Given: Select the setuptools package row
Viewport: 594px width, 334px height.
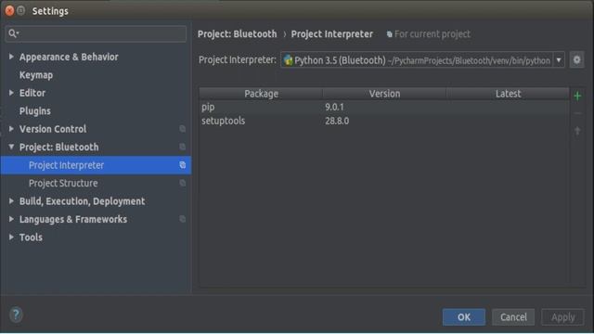Looking at the screenshot, I should (384, 121).
